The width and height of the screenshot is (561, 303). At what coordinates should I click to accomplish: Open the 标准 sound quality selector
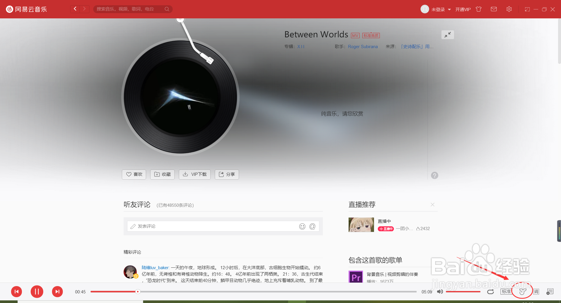pyautogui.click(x=506, y=292)
